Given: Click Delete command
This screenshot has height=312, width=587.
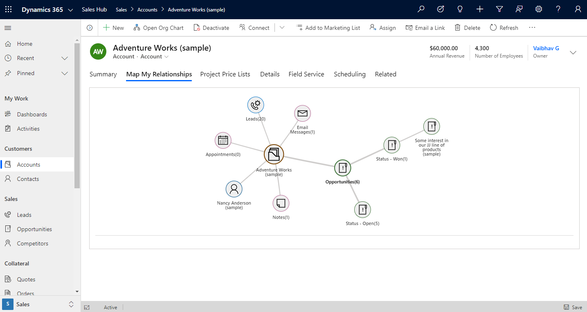Looking at the screenshot, I should [467, 28].
